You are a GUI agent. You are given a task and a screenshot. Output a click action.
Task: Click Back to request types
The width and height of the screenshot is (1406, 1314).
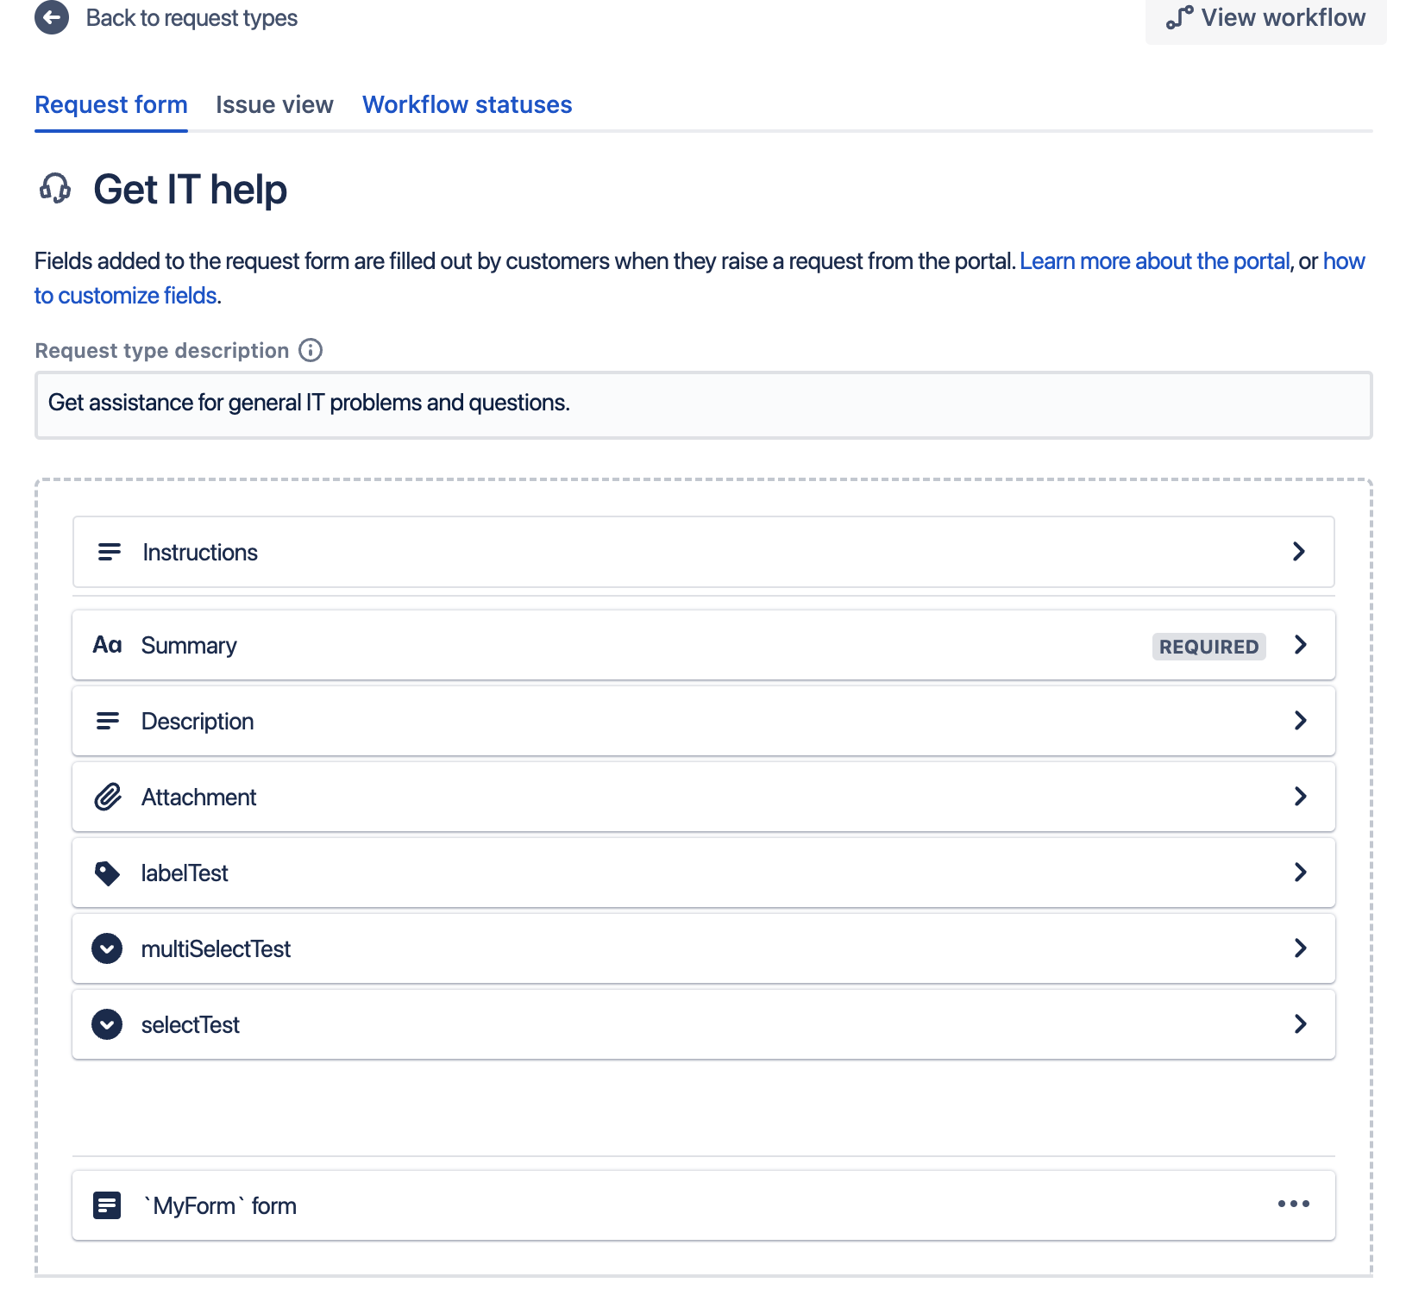tap(191, 17)
